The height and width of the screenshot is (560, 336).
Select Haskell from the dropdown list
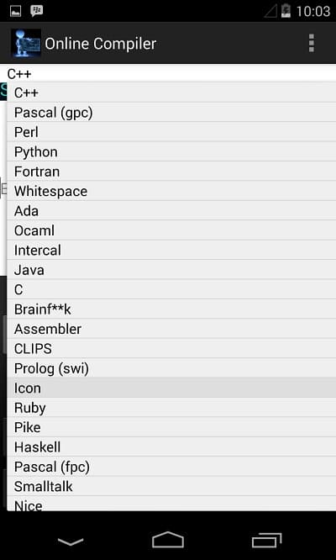coord(171,446)
